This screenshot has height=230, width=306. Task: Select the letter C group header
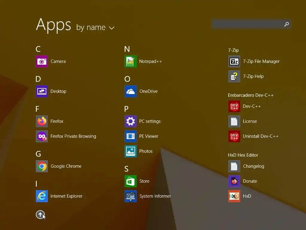[x=38, y=49]
